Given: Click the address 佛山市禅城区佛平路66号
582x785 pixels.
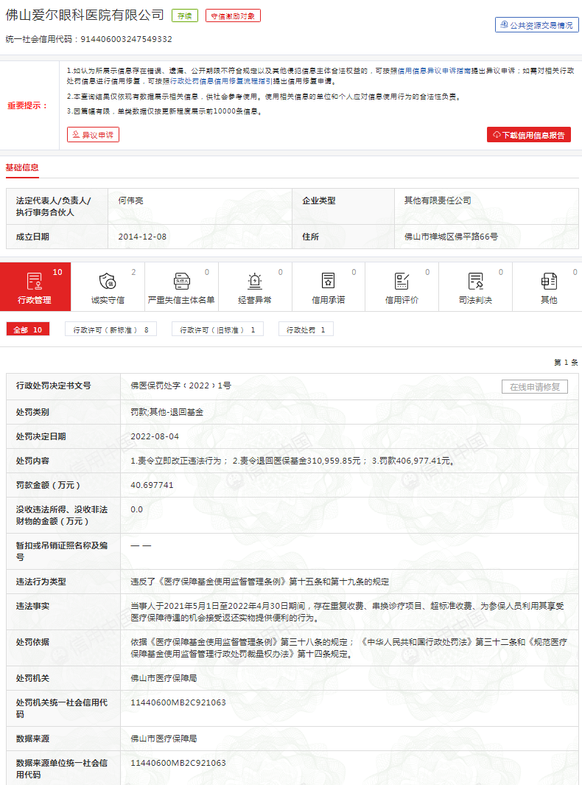Looking at the screenshot, I should tap(451, 237).
